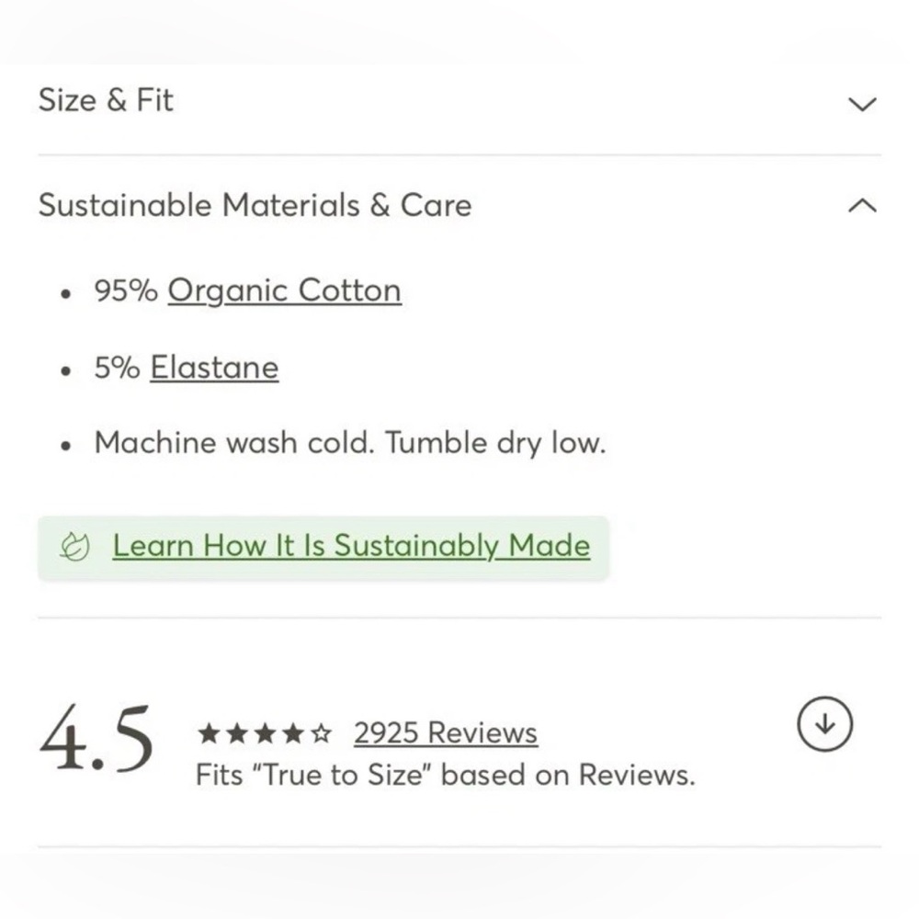Click the 5% elastane percentage text

coord(118,369)
